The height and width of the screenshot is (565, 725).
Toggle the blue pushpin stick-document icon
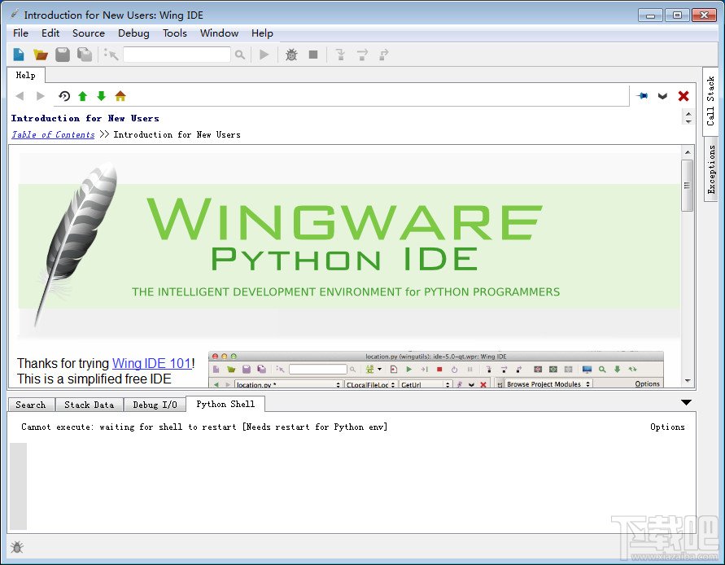pos(643,96)
